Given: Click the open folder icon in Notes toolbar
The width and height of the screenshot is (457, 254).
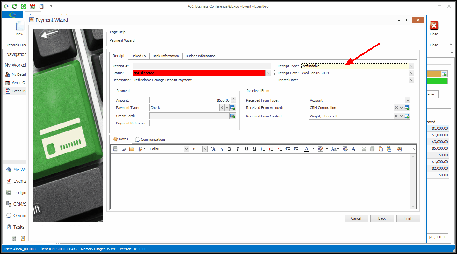Looking at the screenshot, I should (132, 149).
